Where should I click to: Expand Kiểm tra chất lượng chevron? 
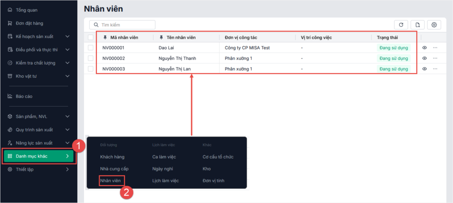tap(67, 63)
